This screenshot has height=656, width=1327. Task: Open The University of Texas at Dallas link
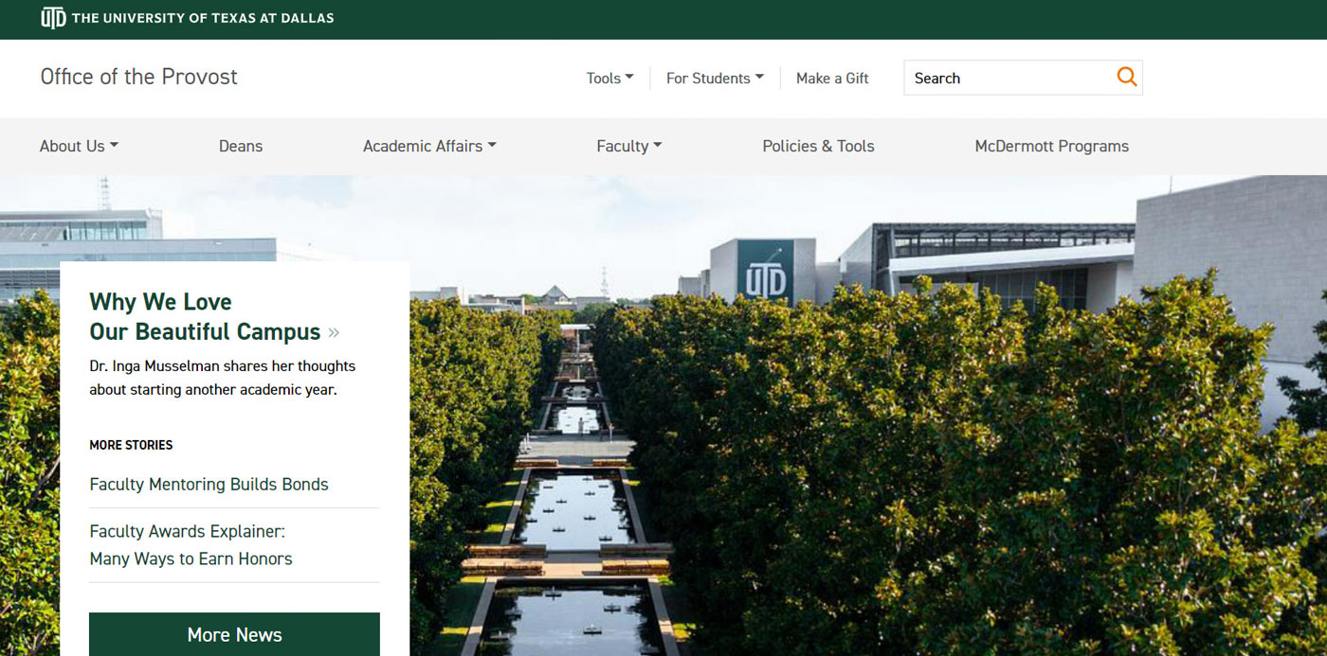(x=203, y=18)
